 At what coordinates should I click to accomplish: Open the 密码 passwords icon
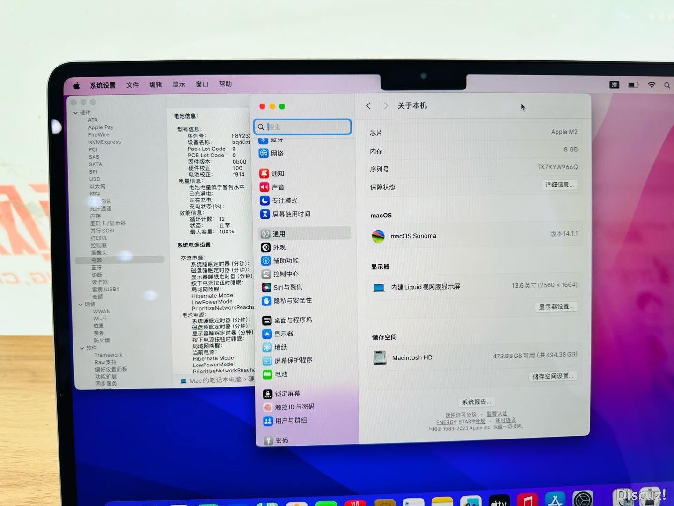pos(268,440)
